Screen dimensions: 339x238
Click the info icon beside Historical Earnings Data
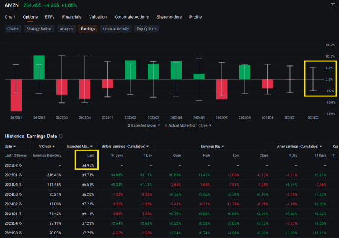[61, 136]
